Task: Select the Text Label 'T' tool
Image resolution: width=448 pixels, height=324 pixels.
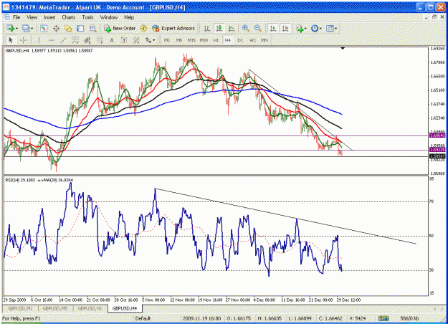Action: pyautogui.click(x=124, y=40)
